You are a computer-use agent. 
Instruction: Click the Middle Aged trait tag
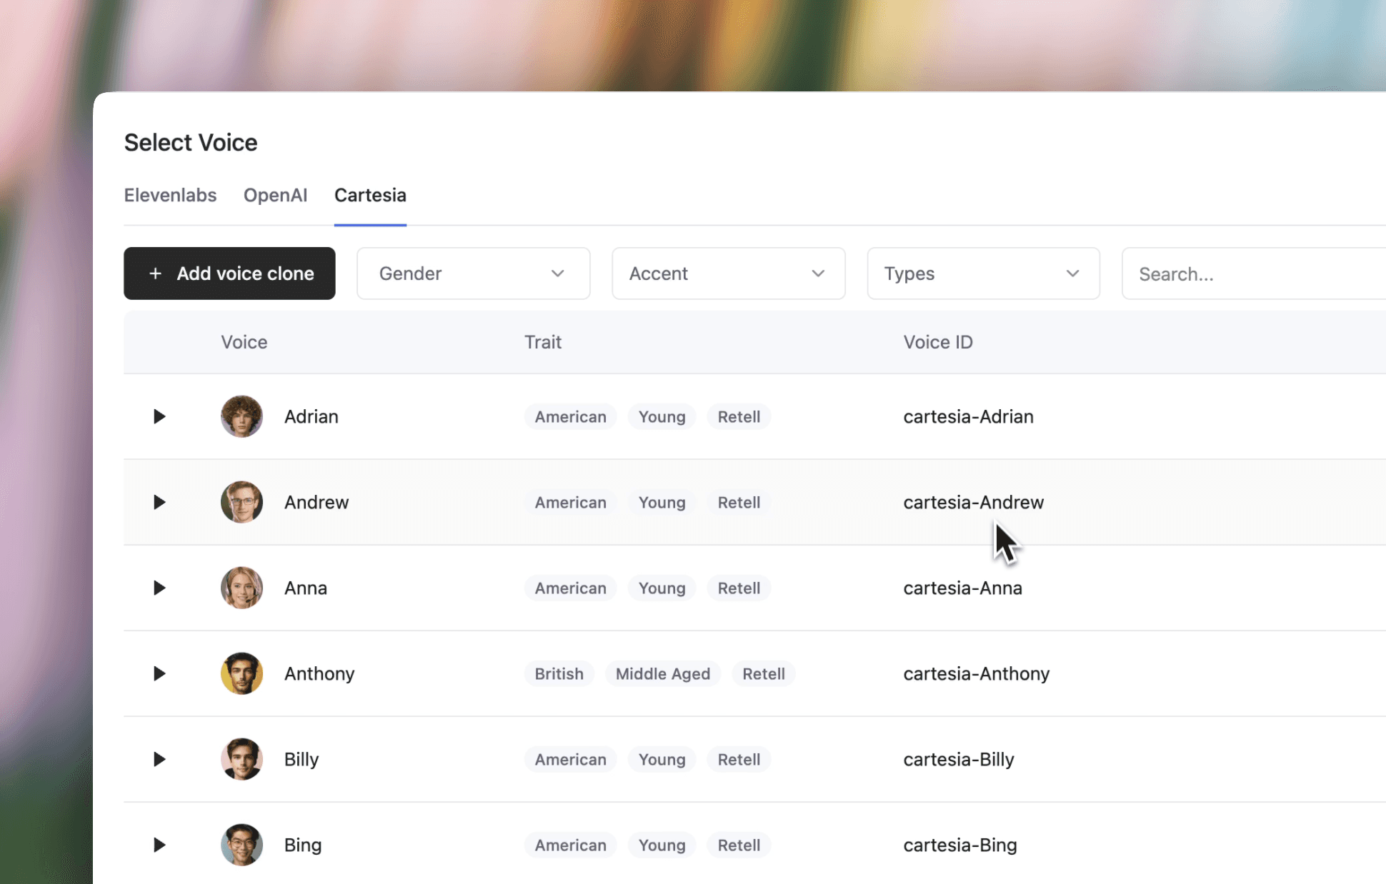662,673
